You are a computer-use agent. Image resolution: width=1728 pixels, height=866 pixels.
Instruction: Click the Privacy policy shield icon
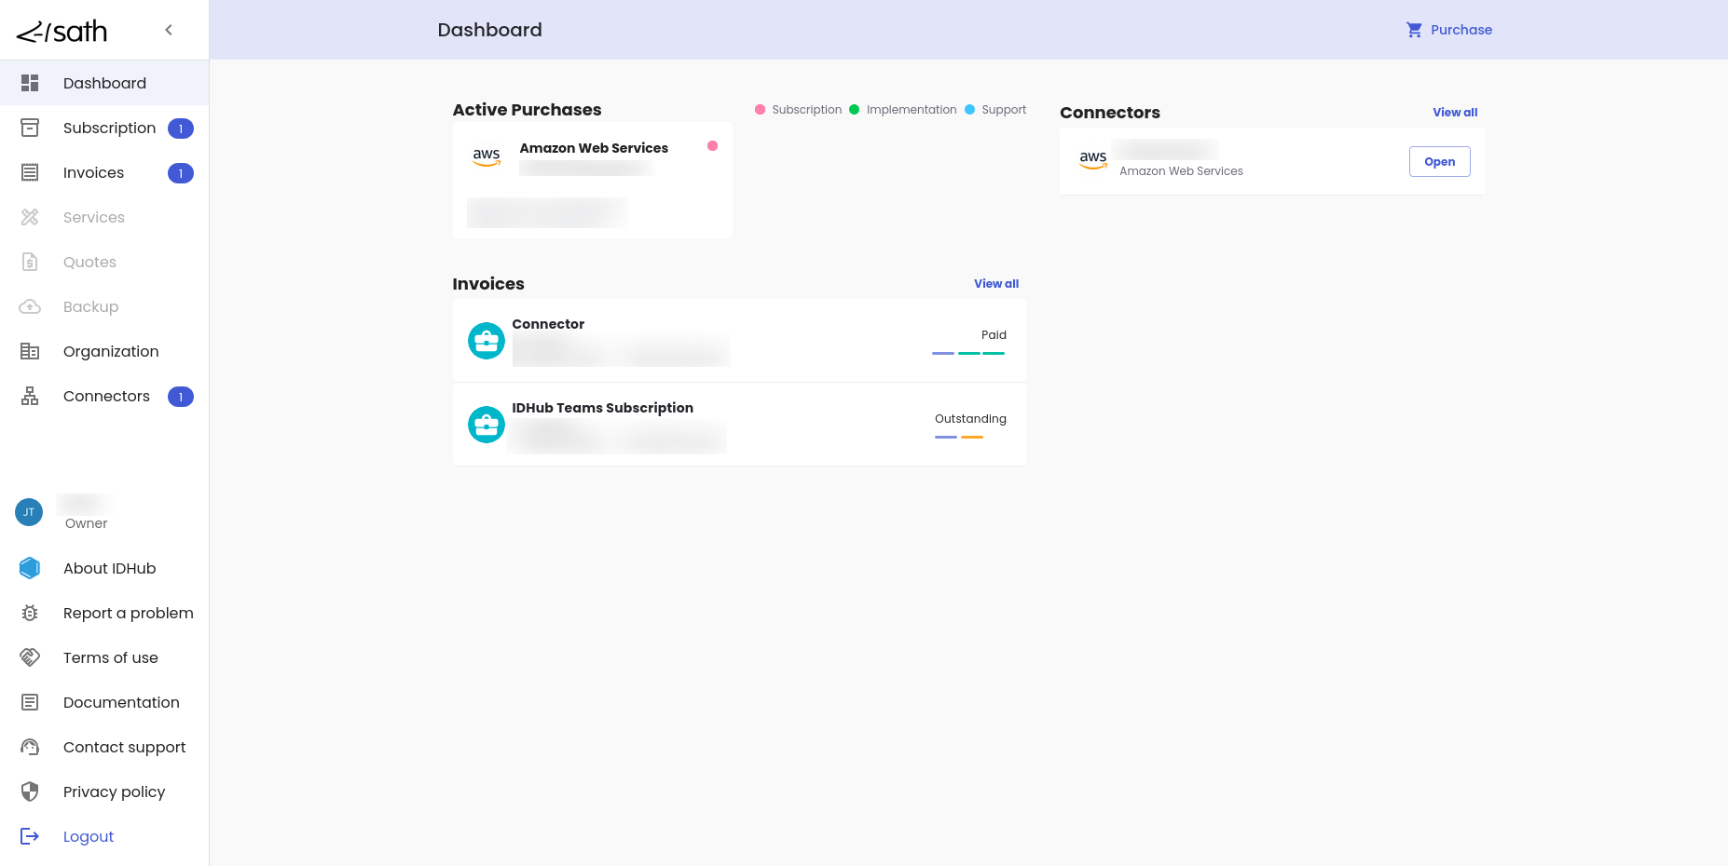(x=30, y=792)
